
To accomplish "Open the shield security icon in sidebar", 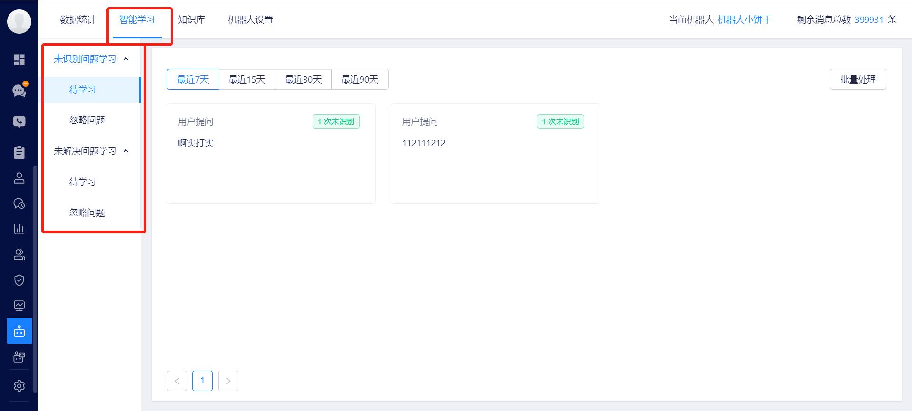I will pos(19,280).
